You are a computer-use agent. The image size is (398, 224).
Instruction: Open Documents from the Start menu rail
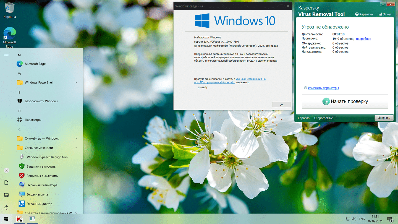coord(6,183)
